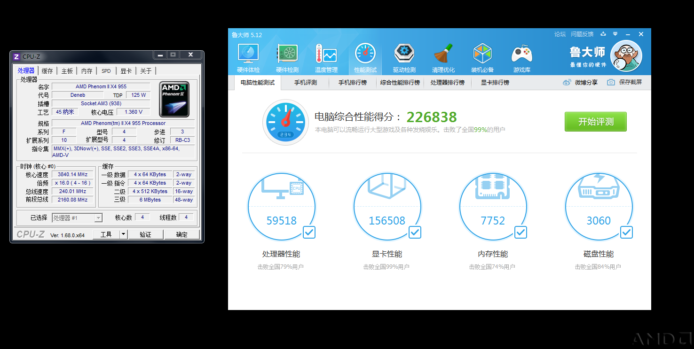Viewport: 694px width, 349px height.
Task: Open 游戏库 gamepad icon
Action: click(521, 58)
